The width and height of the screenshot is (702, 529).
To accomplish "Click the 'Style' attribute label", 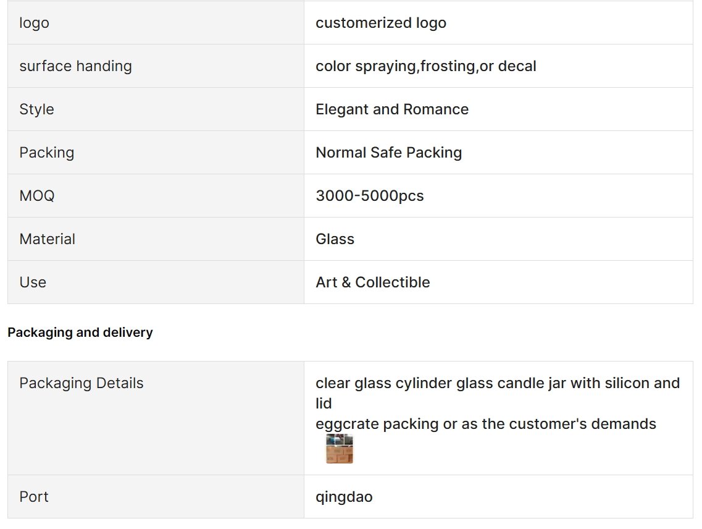I will (36, 109).
